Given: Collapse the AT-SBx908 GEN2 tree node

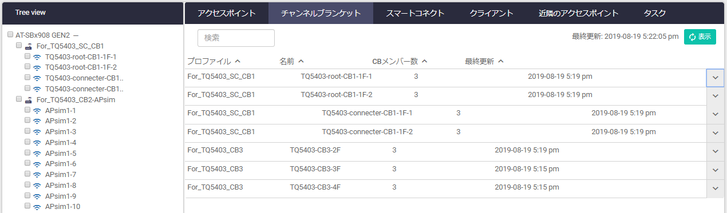Looking at the screenshot, I should (76, 35).
